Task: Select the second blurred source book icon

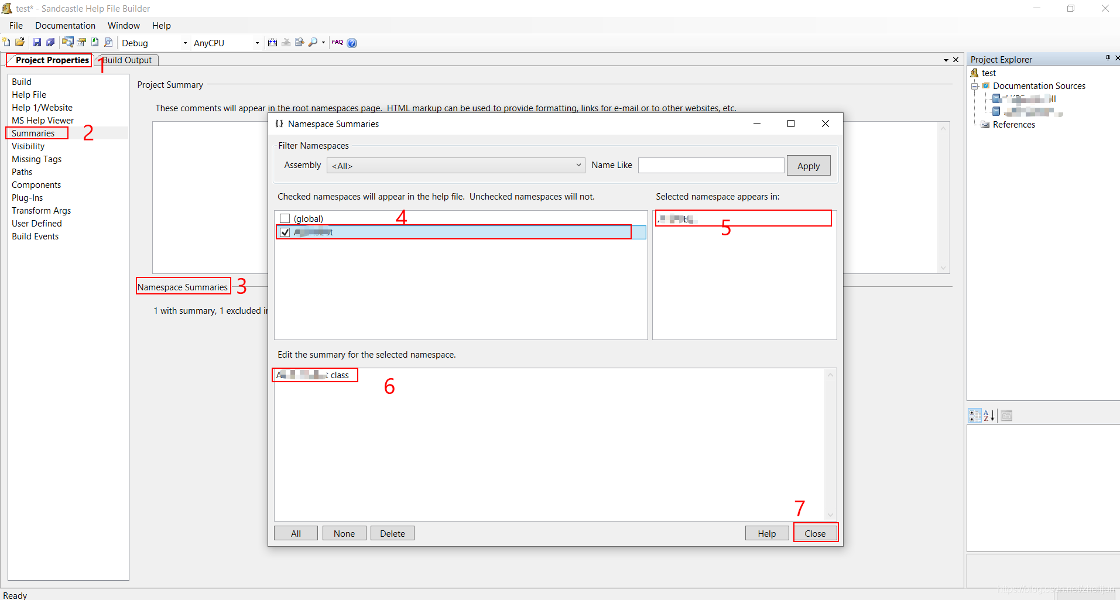Action: pyautogui.click(x=996, y=111)
